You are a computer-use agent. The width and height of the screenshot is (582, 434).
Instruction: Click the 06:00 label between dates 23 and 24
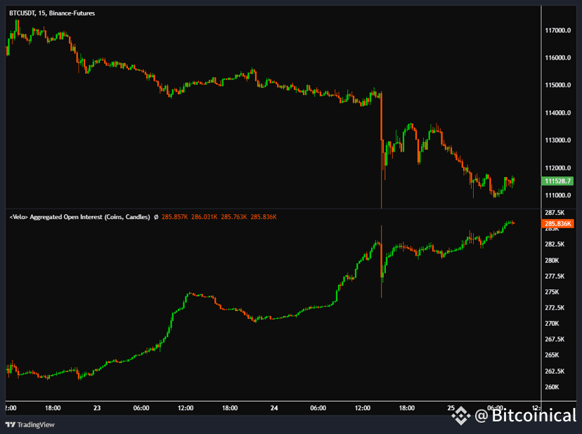coord(141,408)
